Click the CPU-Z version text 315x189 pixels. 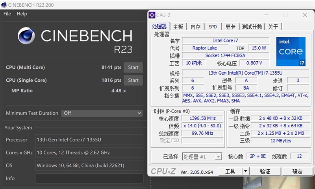pyautogui.click(x=196, y=172)
